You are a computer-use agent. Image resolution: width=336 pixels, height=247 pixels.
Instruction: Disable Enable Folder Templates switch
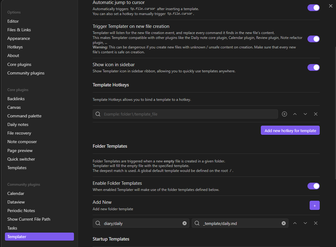(314, 186)
